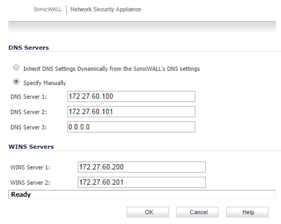Viewport: 281px width, 224px height.
Task: Click the SonicWALL logo text
Action: [x=48, y=9]
